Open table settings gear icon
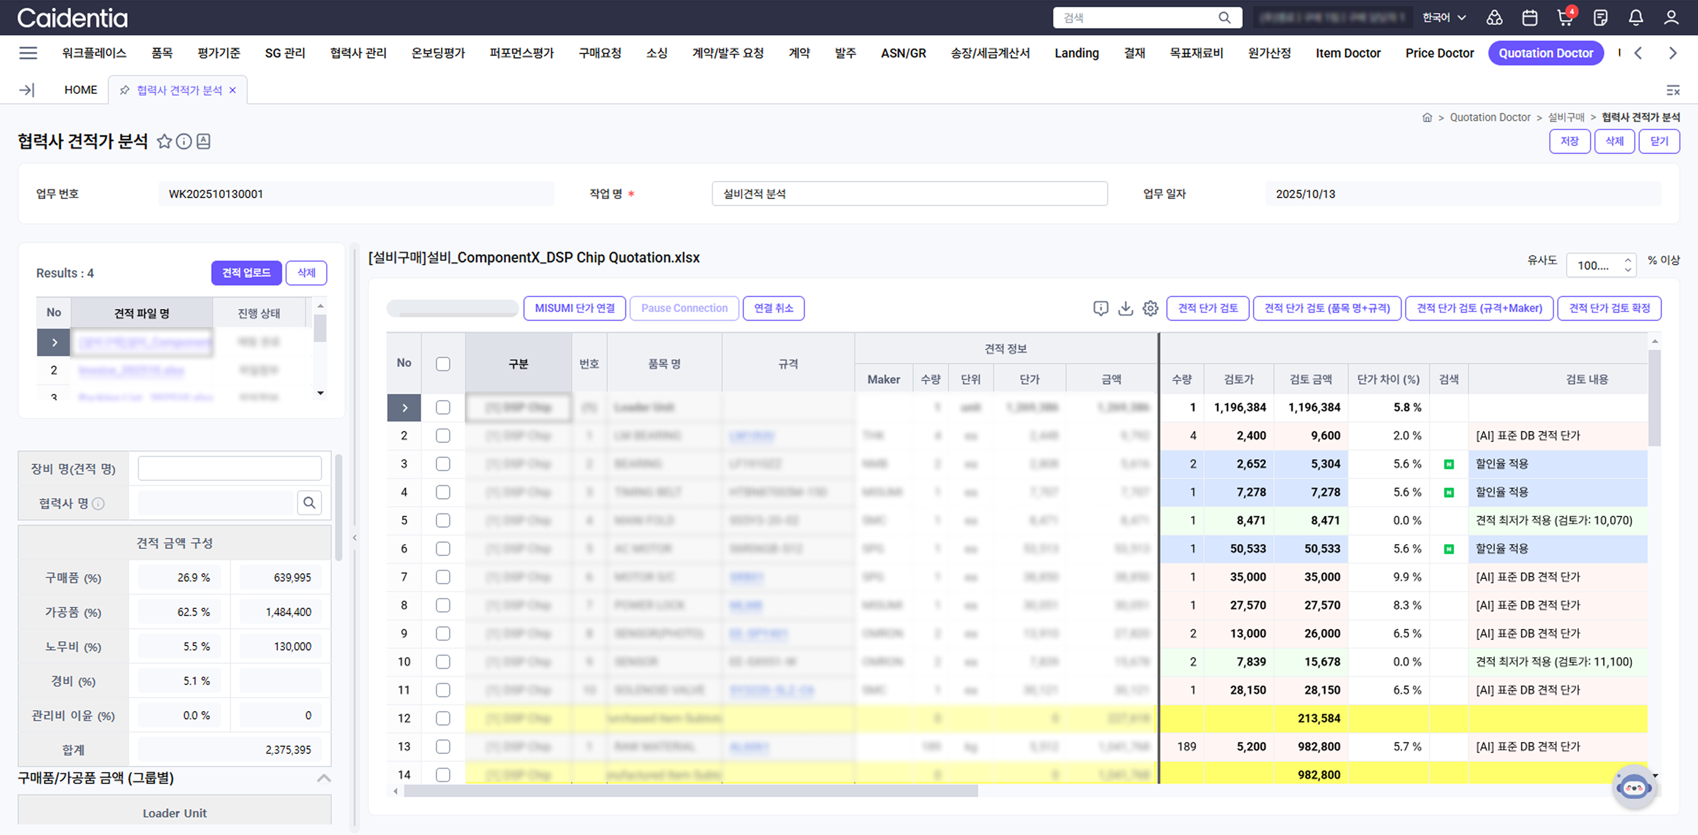 point(1150,308)
